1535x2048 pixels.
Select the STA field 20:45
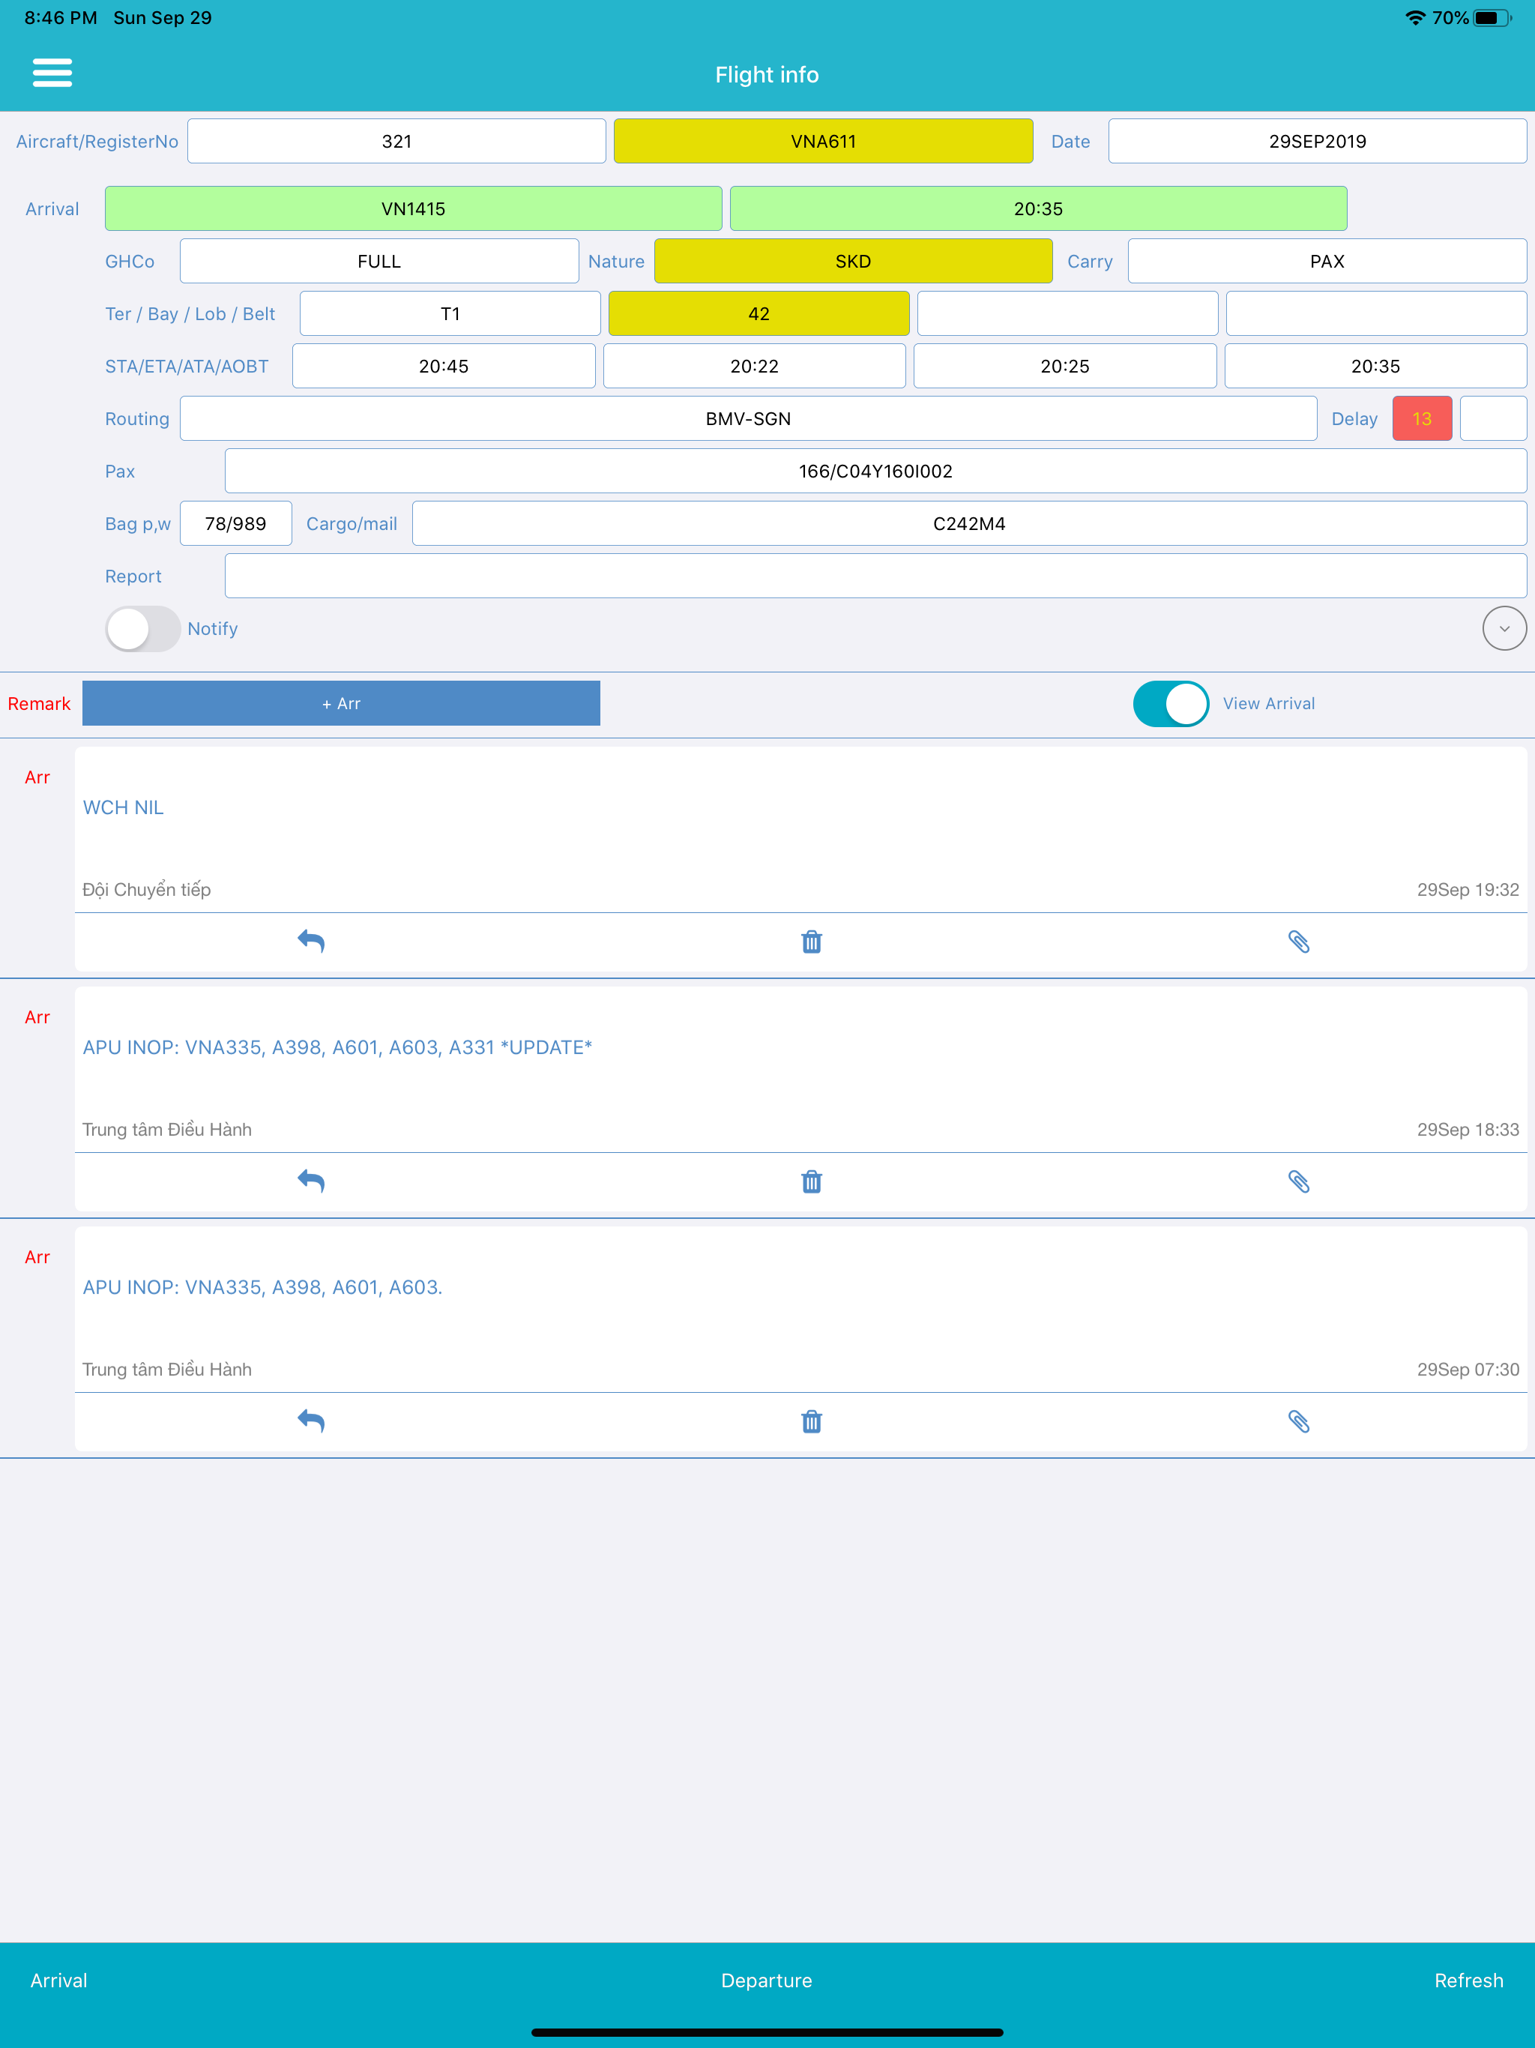(444, 366)
